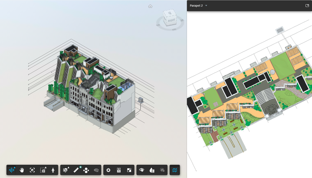The height and width of the screenshot is (178, 312).
Task: Click the eye with droplet icon
Action: click(x=142, y=170)
